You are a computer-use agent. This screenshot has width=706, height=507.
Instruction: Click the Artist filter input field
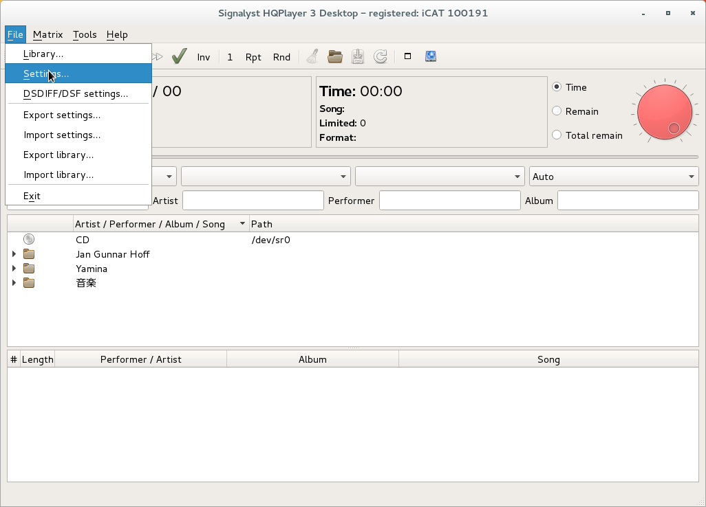click(x=253, y=201)
